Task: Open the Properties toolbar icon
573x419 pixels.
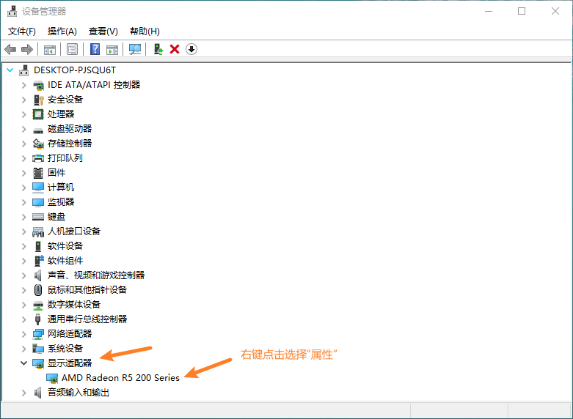Action: (73, 49)
